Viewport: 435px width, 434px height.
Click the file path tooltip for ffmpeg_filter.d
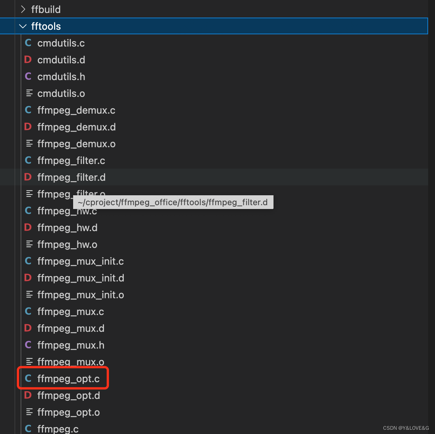tap(173, 202)
